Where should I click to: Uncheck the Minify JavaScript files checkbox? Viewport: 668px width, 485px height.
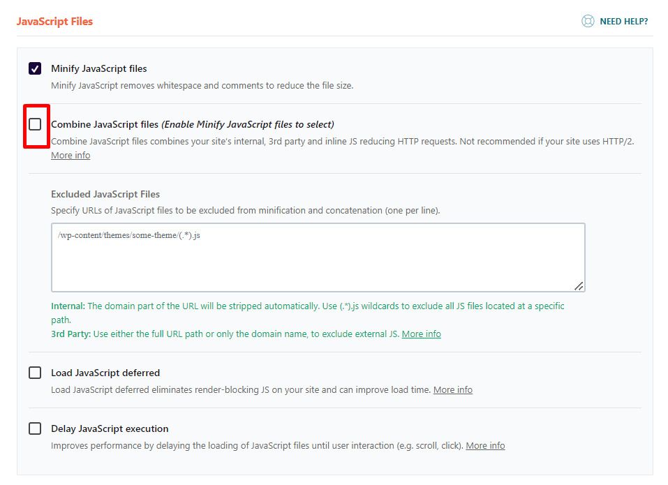(x=35, y=68)
